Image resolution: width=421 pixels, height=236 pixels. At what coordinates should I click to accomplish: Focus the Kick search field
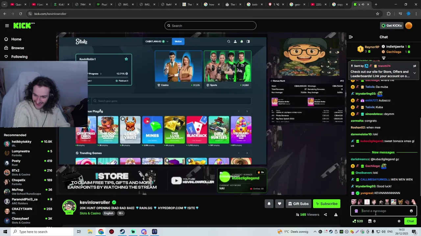tap(210, 26)
